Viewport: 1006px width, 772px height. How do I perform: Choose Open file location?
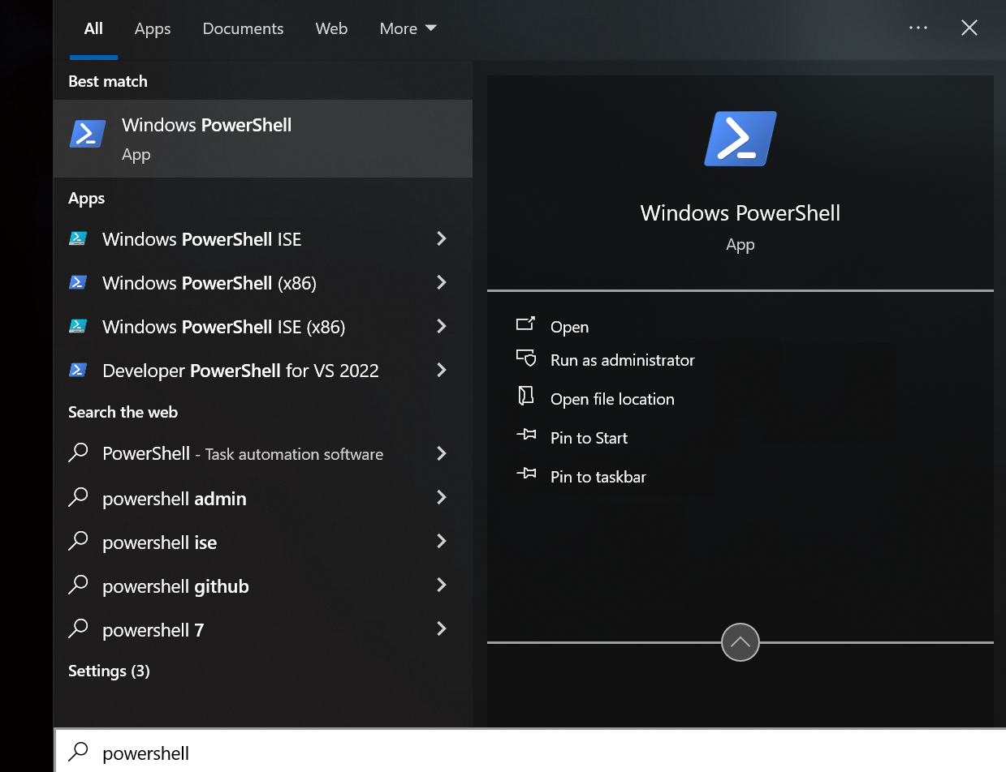click(612, 399)
